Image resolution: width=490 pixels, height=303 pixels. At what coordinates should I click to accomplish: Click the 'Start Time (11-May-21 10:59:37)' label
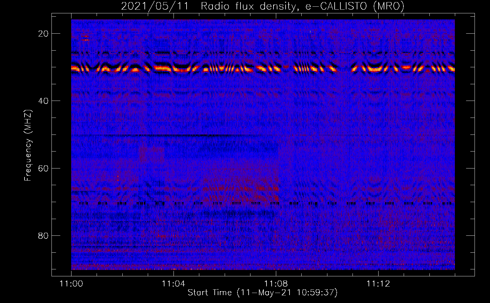(x=263, y=293)
